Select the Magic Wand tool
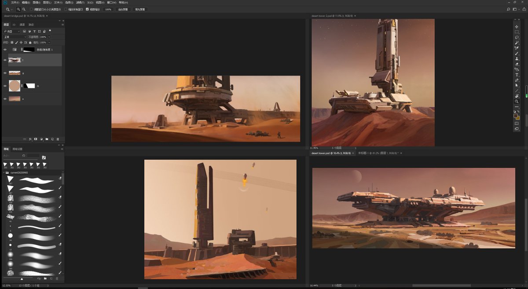528x289 pixels. tap(517, 43)
